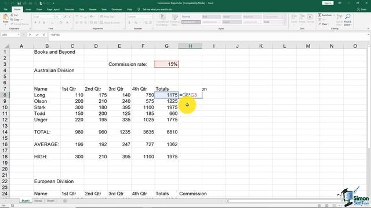Viewport: 371px width, 208px height.
Task: Open Format as Table
Action: coord(174,20)
